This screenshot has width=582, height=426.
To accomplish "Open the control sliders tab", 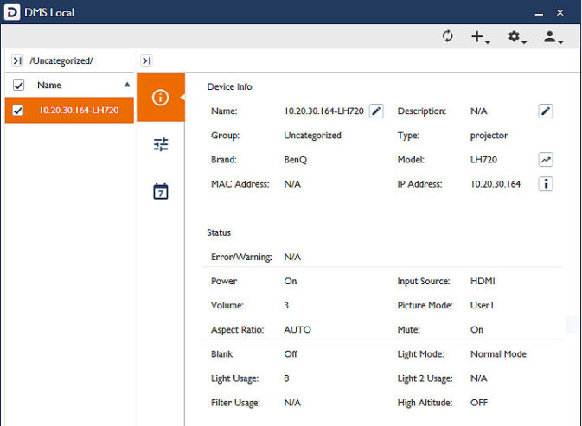I will tap(160, 144).
